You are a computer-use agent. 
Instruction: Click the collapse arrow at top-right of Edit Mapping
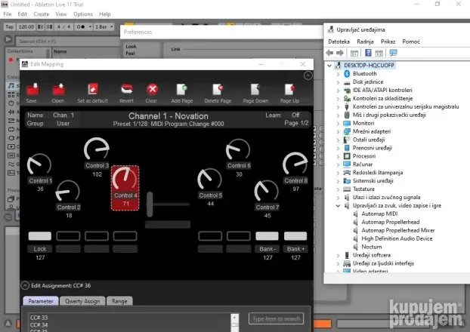pyautogui.click(x=308, y=75)
